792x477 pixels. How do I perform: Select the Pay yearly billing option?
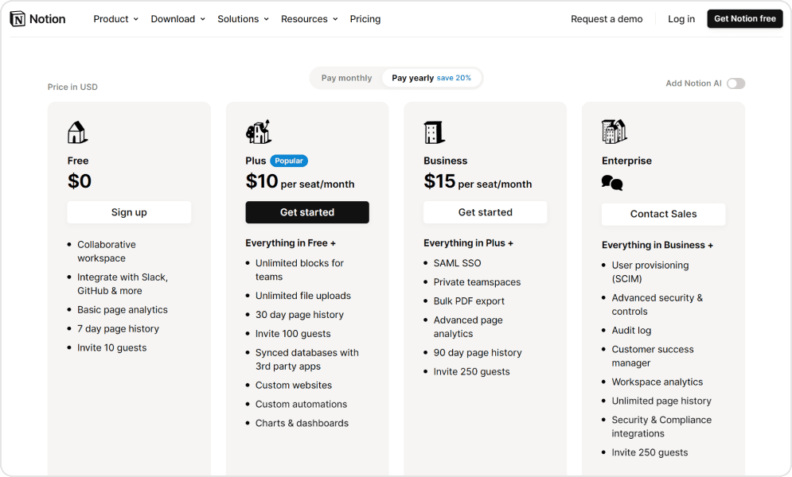[431, 78]
